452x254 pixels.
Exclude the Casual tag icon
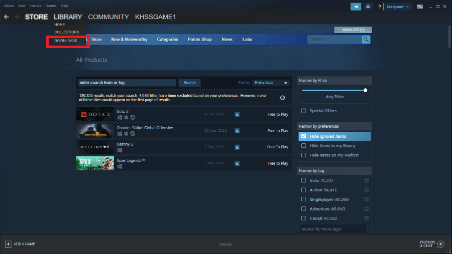click(x=367, y=218)
